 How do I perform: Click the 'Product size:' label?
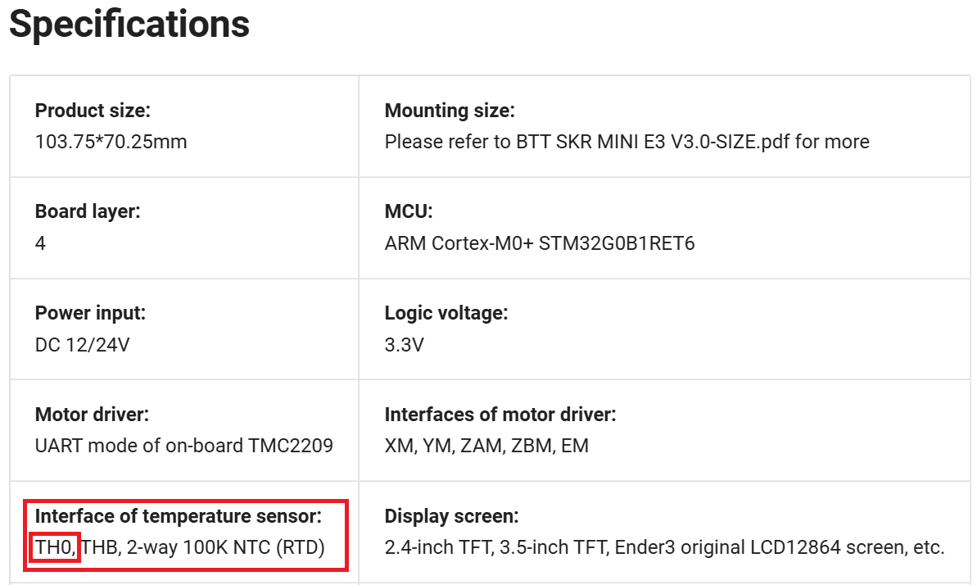(93, 111)
